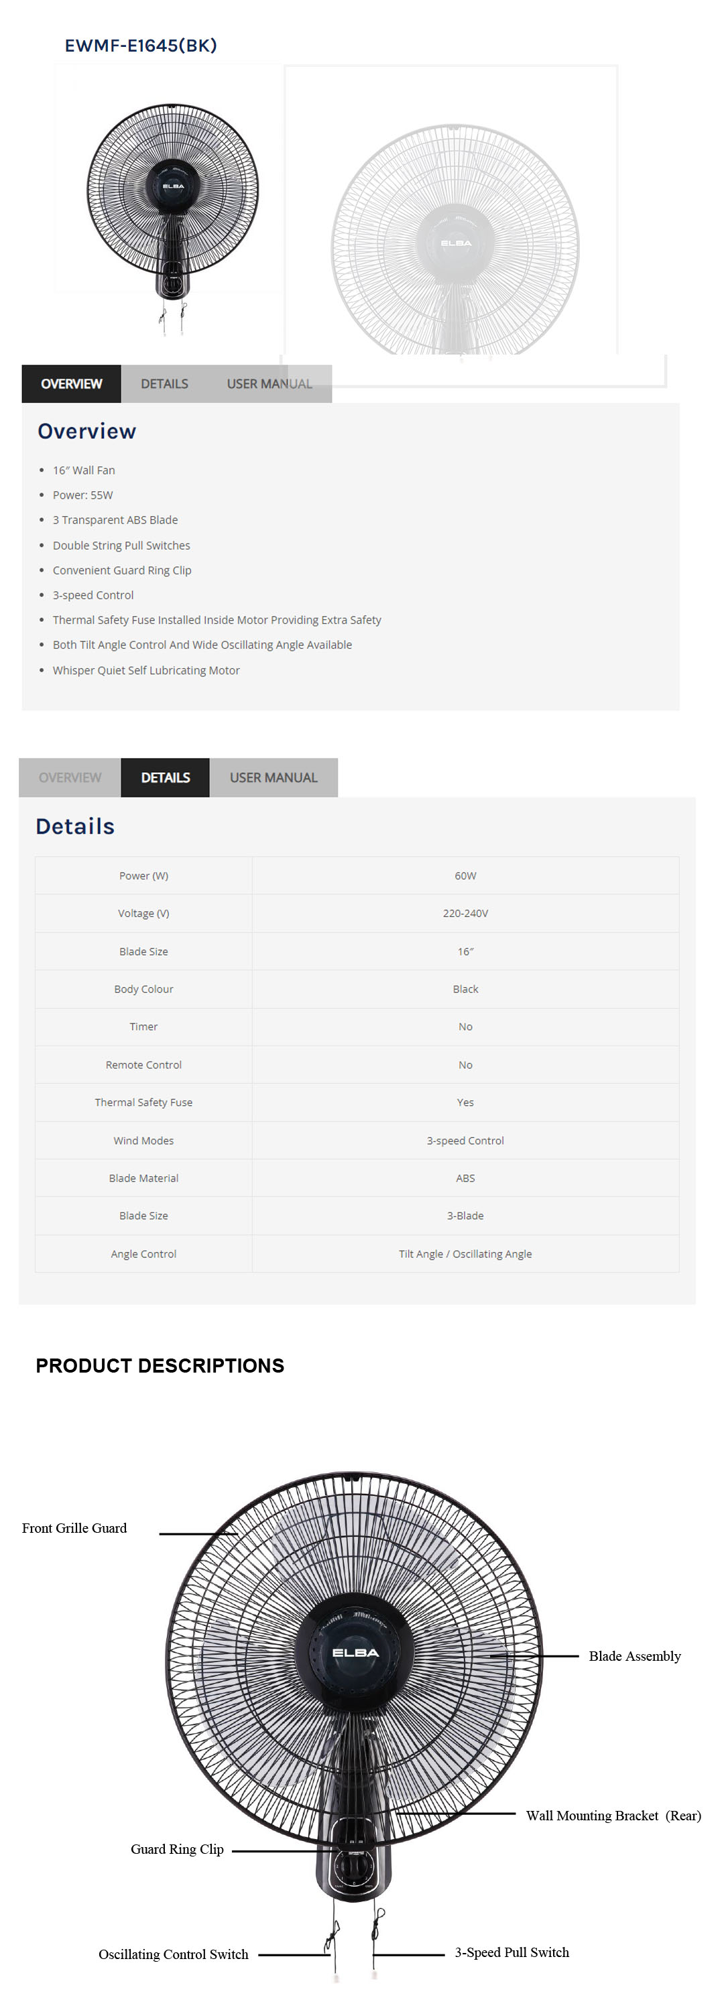This screenshot has width=724, height=2016.
Task: Click the Wall Mounting Bracket (Rear) label
Action: point(613,1815)
